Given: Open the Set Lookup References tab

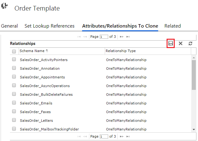Looking at the screenshot, I should pos(49,26).
